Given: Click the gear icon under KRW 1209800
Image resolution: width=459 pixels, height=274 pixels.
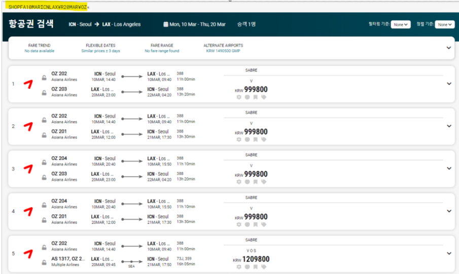Looking at the screenshot, I should [x=239, y=267].
